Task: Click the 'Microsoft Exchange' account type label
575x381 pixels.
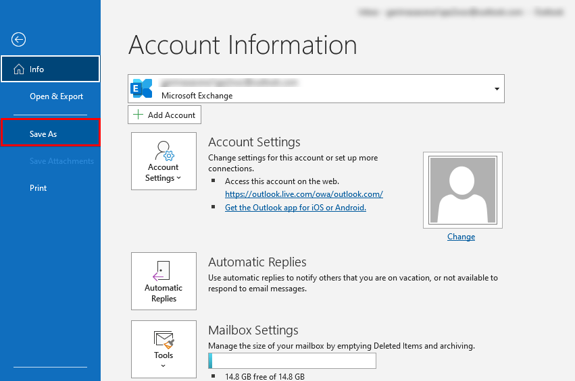Action: [197, 96]
